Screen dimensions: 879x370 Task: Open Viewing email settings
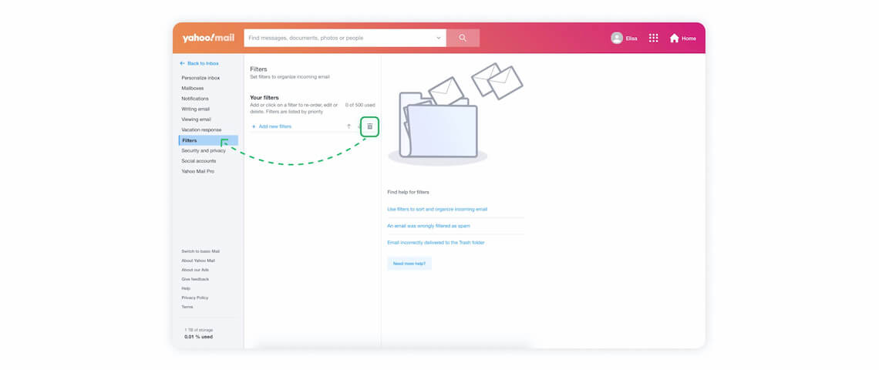tap(196, 119)
